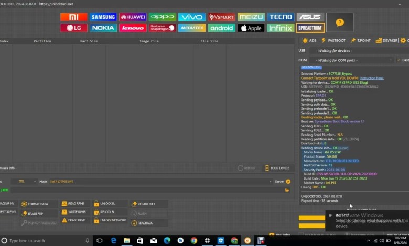Image resolution: width=409 pixels, height=246 pixels.
Task: Click the FLASH button
Action: click(x=149, y=214)
